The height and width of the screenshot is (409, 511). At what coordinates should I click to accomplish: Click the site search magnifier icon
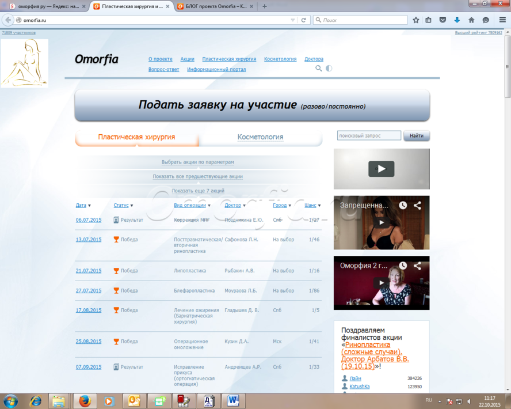pyautogui.click(x=318, y=68)
